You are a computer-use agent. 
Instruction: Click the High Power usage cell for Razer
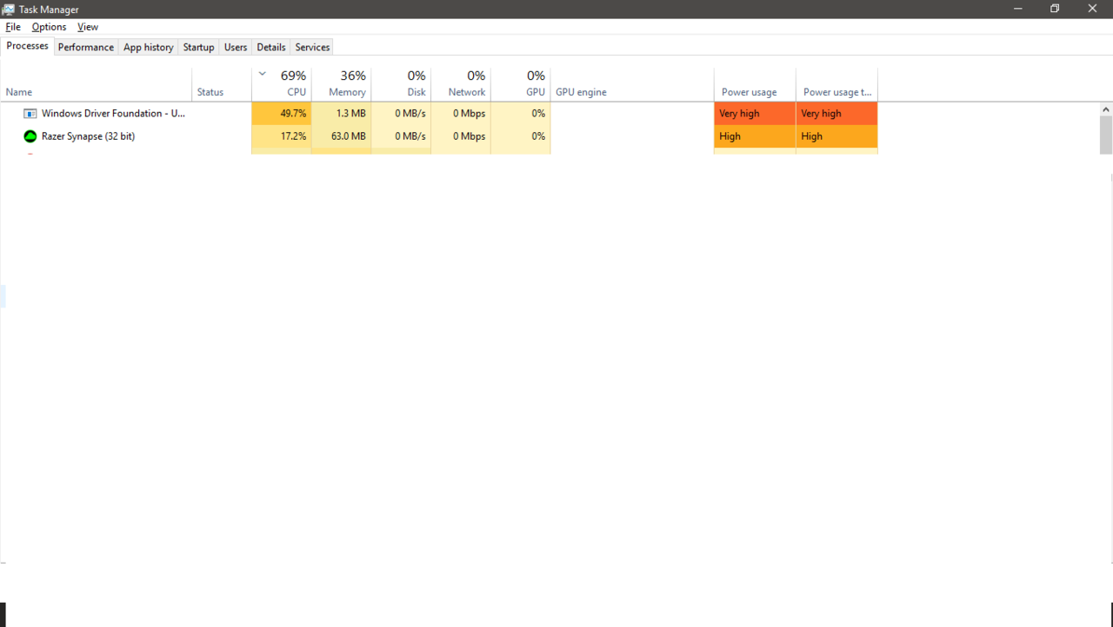(755, 136)
